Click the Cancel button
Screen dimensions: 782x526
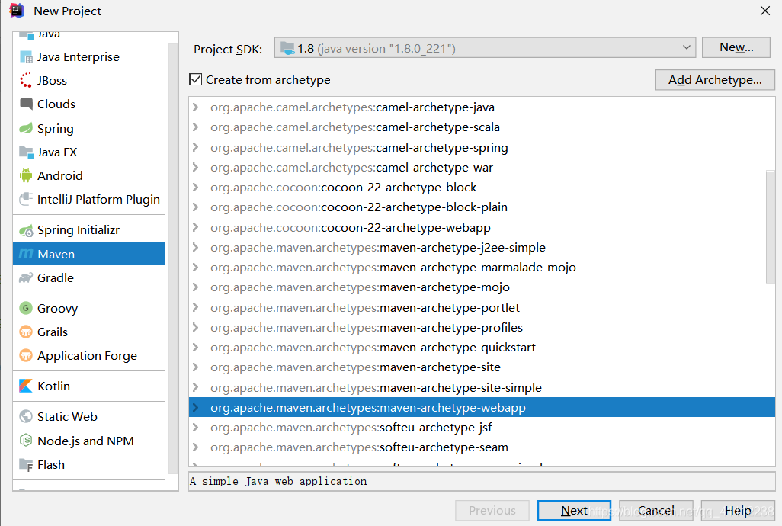[x=655, y=511]
